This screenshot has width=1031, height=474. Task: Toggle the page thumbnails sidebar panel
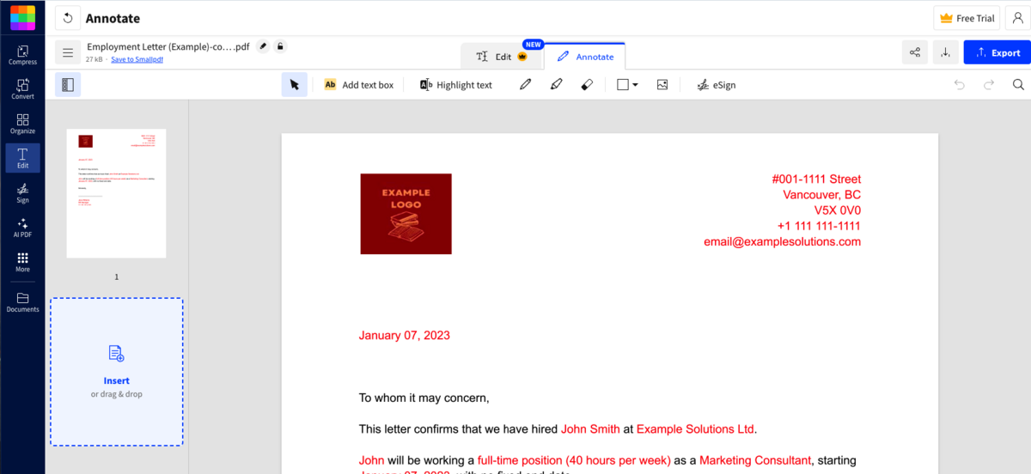click(x=68, y=85)
